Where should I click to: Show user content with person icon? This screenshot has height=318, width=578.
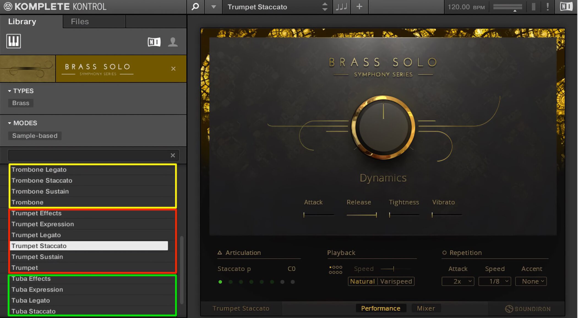tap(173, 42)
